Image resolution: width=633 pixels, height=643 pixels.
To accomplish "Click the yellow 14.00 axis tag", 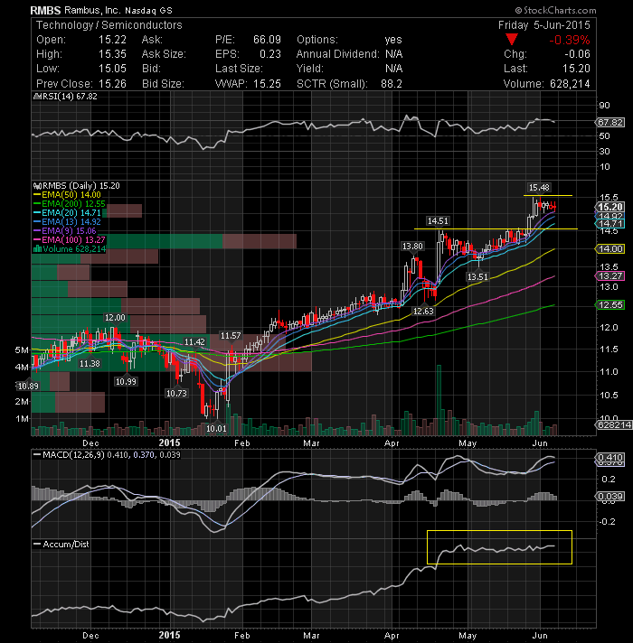I will [x=610, y=249].
